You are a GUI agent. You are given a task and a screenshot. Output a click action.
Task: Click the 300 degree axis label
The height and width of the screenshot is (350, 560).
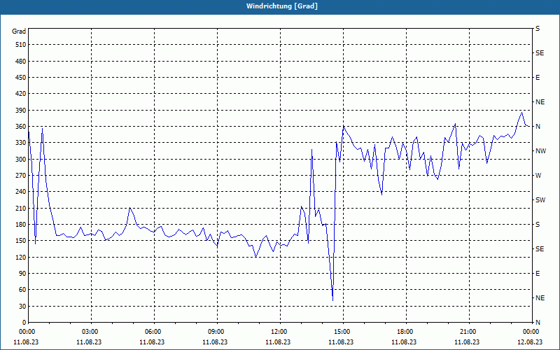21,160
